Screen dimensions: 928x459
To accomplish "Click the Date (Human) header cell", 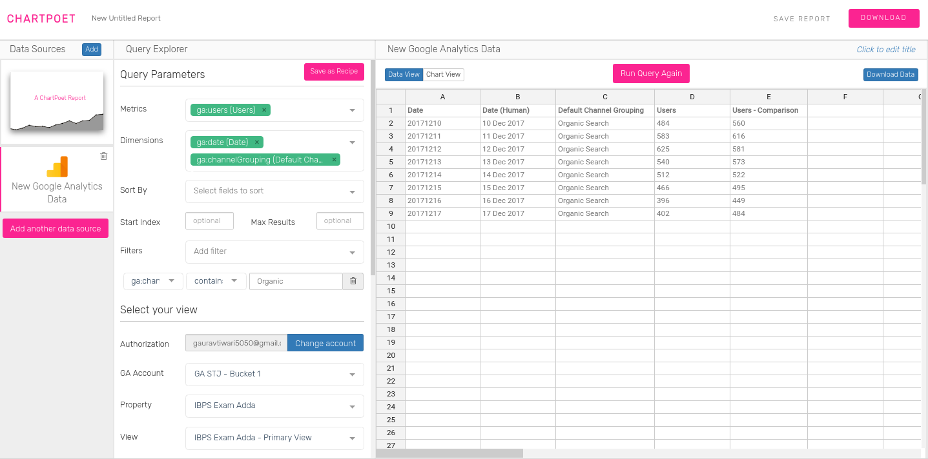I will coord(518,110).
